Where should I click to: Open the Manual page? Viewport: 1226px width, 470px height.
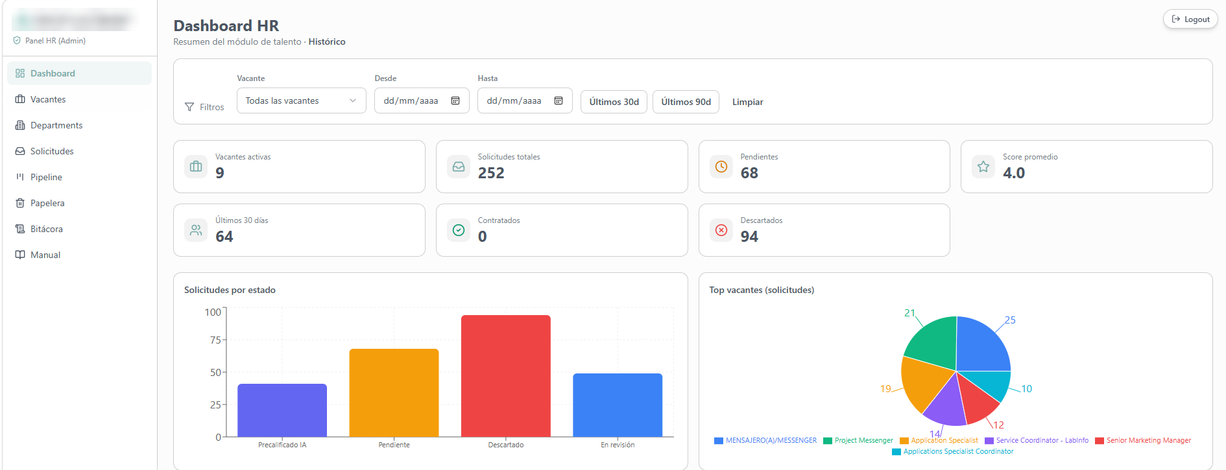click(80, 255)
